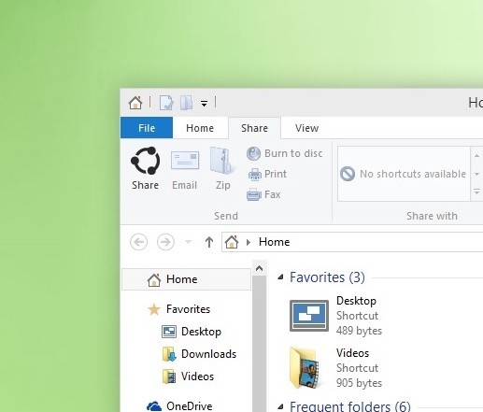This screenshot has height=412, width=483.
Task: Click the Properties icon in quick access toolbar
Action: (166, 103)
